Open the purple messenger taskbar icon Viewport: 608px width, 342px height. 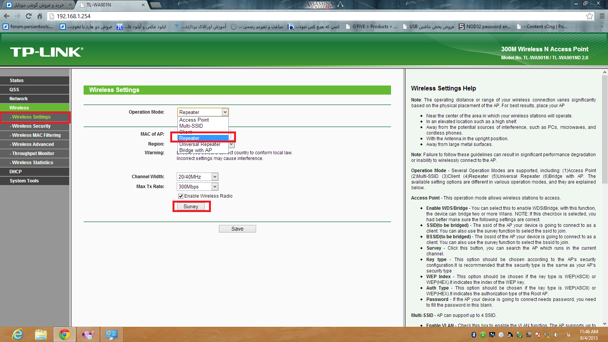click(x=88, y=334)
